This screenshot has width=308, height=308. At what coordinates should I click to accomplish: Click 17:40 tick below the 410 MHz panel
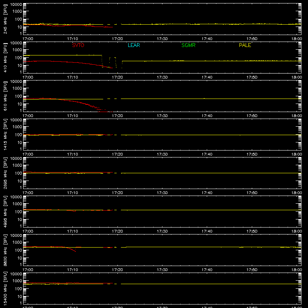point(207,77)
